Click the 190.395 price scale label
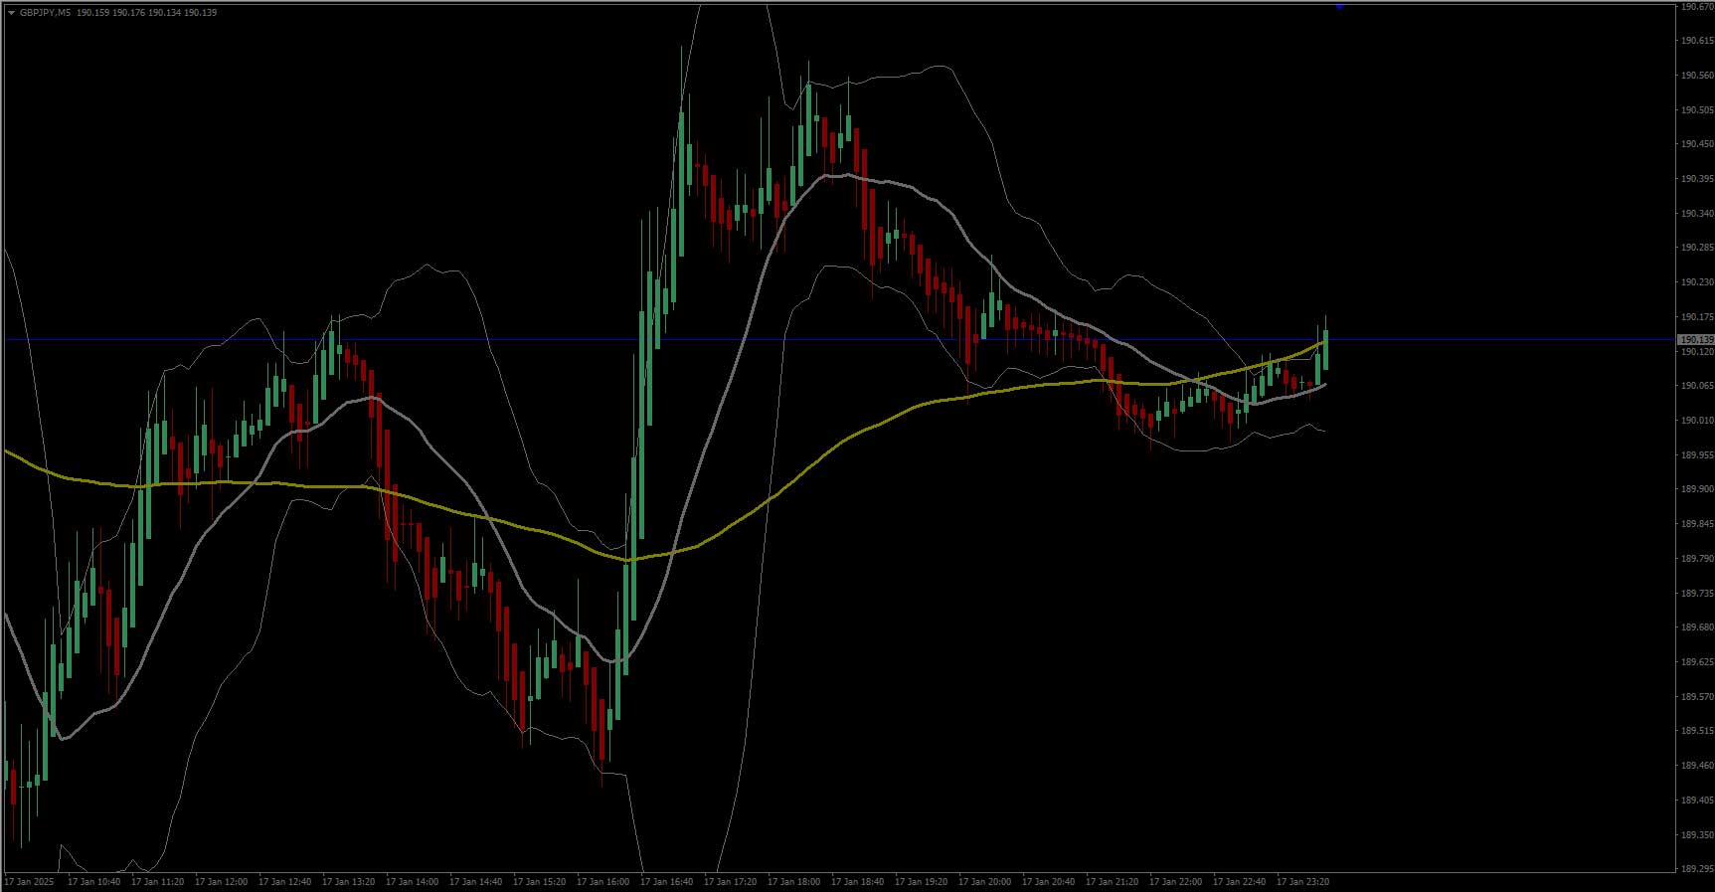 click(1696, 179)
